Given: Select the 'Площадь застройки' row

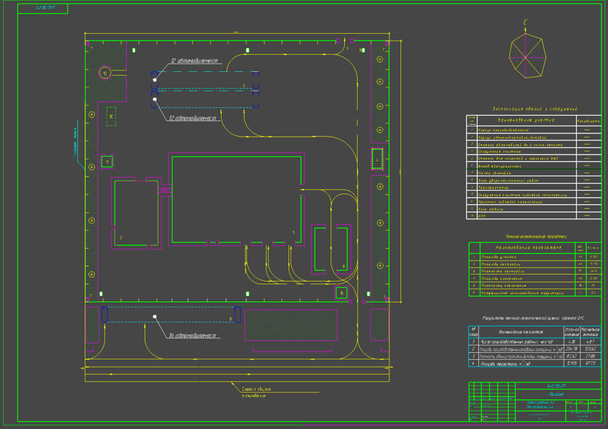Looking at the screenshot, I should point(535,264).
